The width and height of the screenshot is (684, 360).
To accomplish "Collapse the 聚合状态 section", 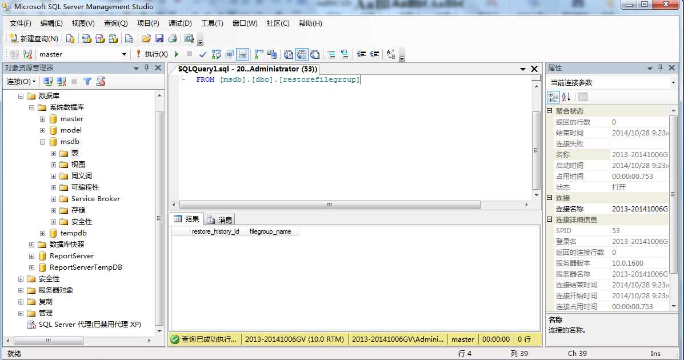I will pos(550,111).
